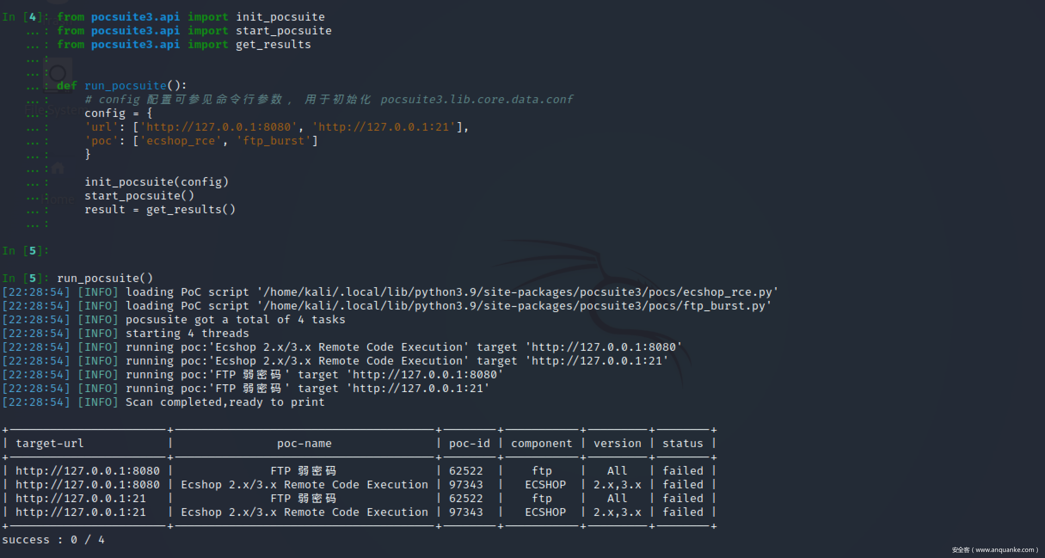Viewport: 1045px width, 558px height.
Task: Click the target-url table column header
Action: (x=49, y=444)
